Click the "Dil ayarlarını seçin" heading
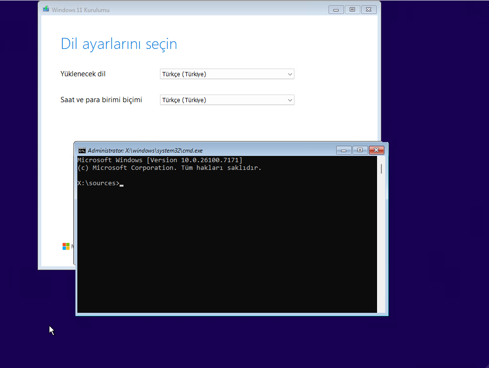The width and height of the screenshot is (489, 368). (119, 44)
